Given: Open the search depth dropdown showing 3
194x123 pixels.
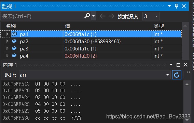Looking at the screenshot, I should (x=151, y=16).
